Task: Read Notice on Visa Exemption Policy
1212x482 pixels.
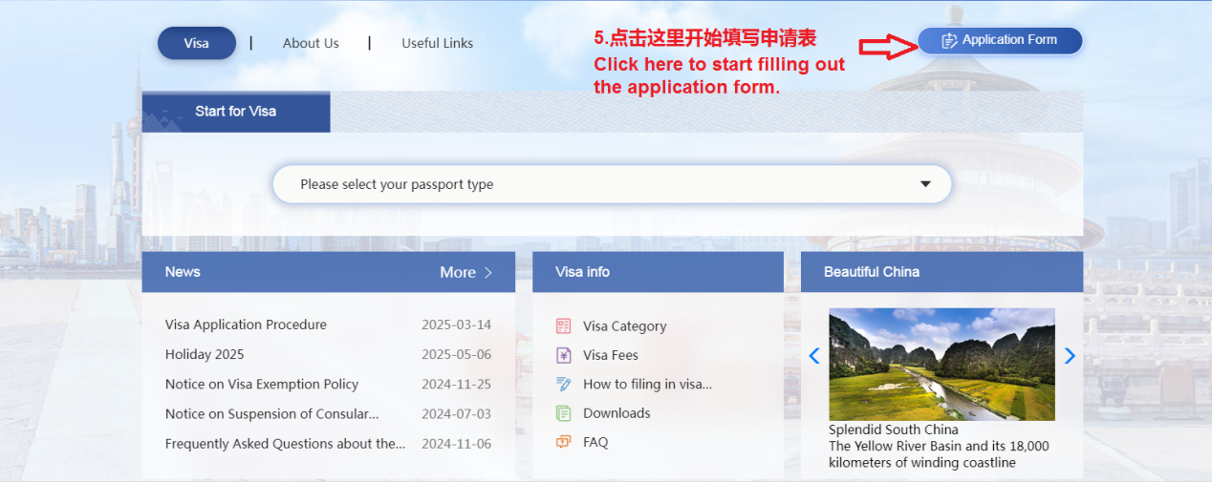Action: 262,384
